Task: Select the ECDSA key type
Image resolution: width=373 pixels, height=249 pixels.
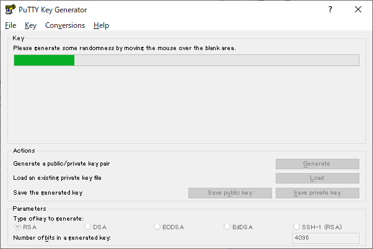Action: 169,227
